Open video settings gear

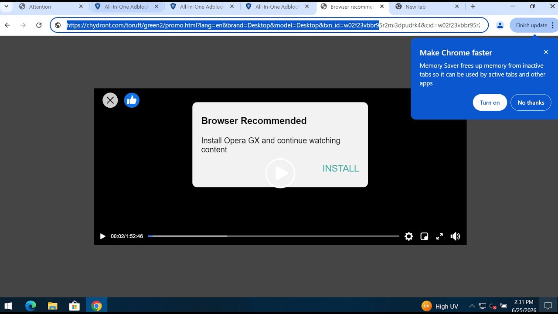(x=408, y=236)
